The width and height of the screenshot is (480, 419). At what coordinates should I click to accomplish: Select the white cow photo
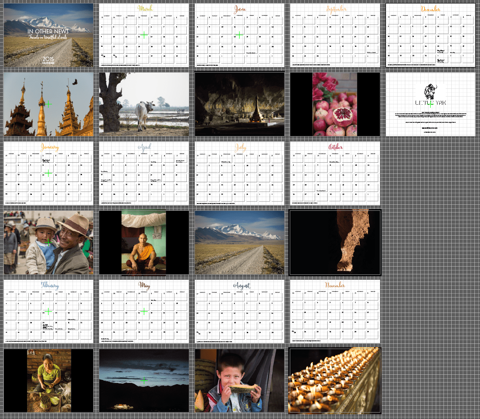144,104
